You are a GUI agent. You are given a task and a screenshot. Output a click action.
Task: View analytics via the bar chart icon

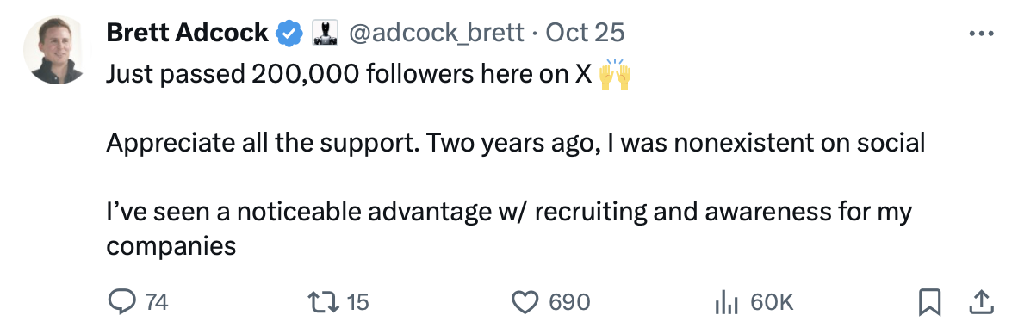(x=727, y=302)
